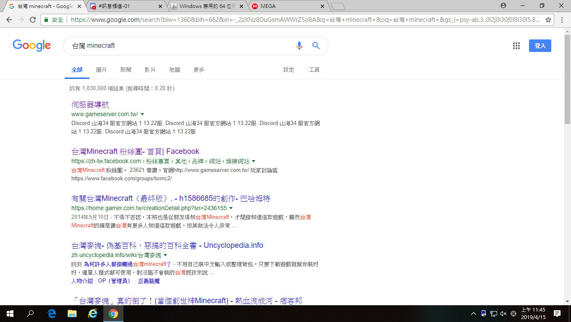Viewport: 571px width, 322px height.
Task: Expand the arrow next to the zh-tw.facebook.com URL
Action: 254,161
